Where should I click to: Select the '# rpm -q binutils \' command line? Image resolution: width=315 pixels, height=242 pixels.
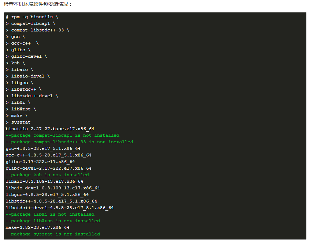click(x=32, y=17)
